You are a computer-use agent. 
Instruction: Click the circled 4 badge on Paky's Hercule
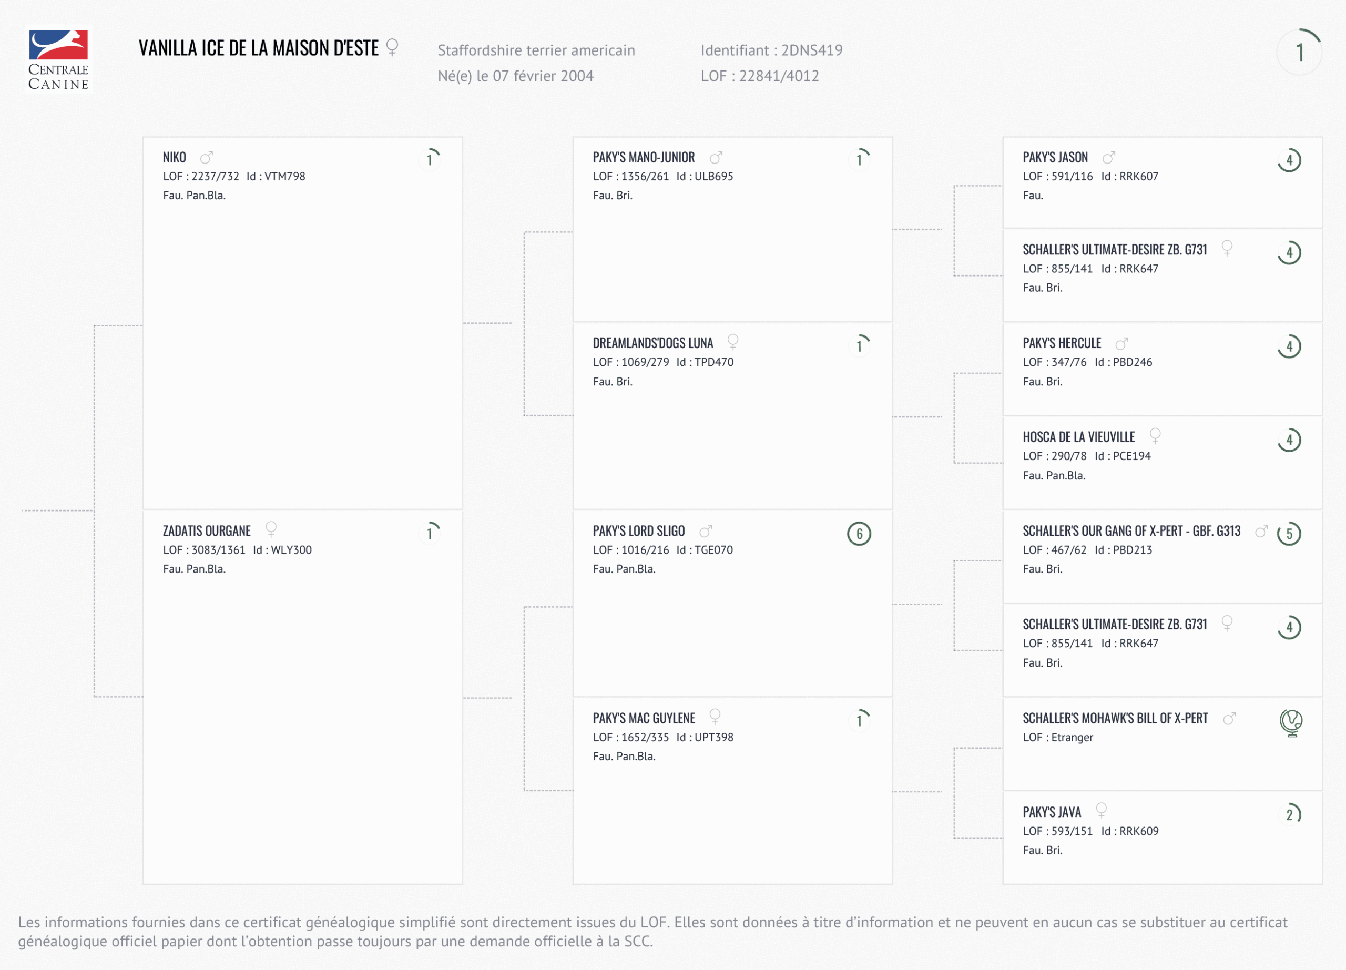(x=1289, y=346)
